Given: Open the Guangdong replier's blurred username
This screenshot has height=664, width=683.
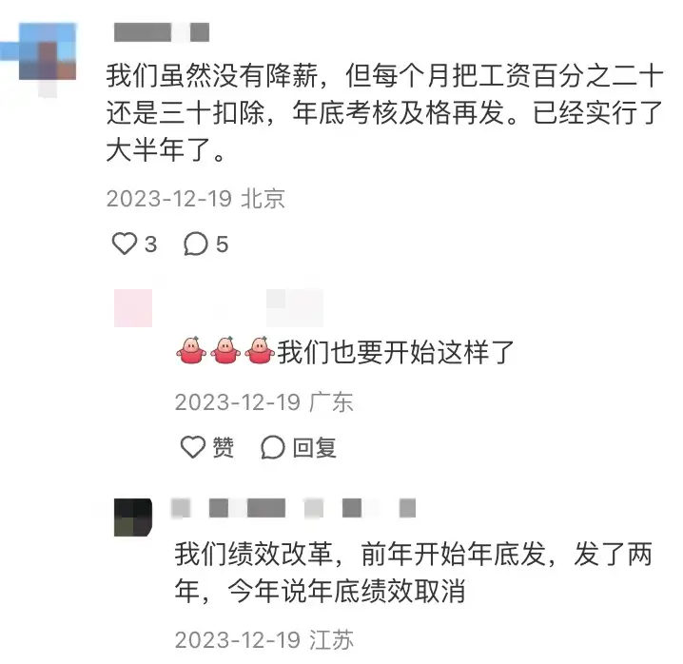Looking at the screenshot, I should tap(295, 307).
